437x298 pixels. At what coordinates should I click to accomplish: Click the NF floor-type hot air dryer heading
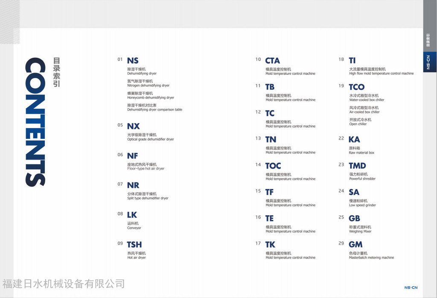(132, 156)
